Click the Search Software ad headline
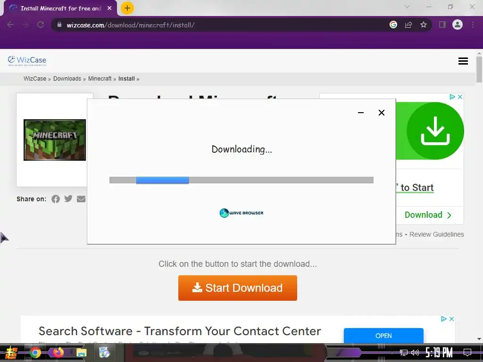This screenshot has height=362, width=483. (180, 331)
